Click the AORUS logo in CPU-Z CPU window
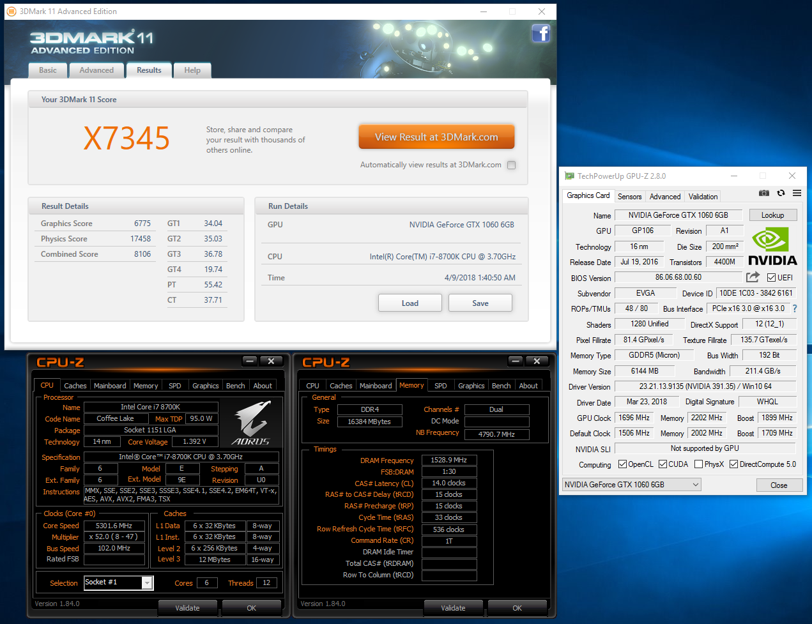The image size is (812, 624). point(251,423)
